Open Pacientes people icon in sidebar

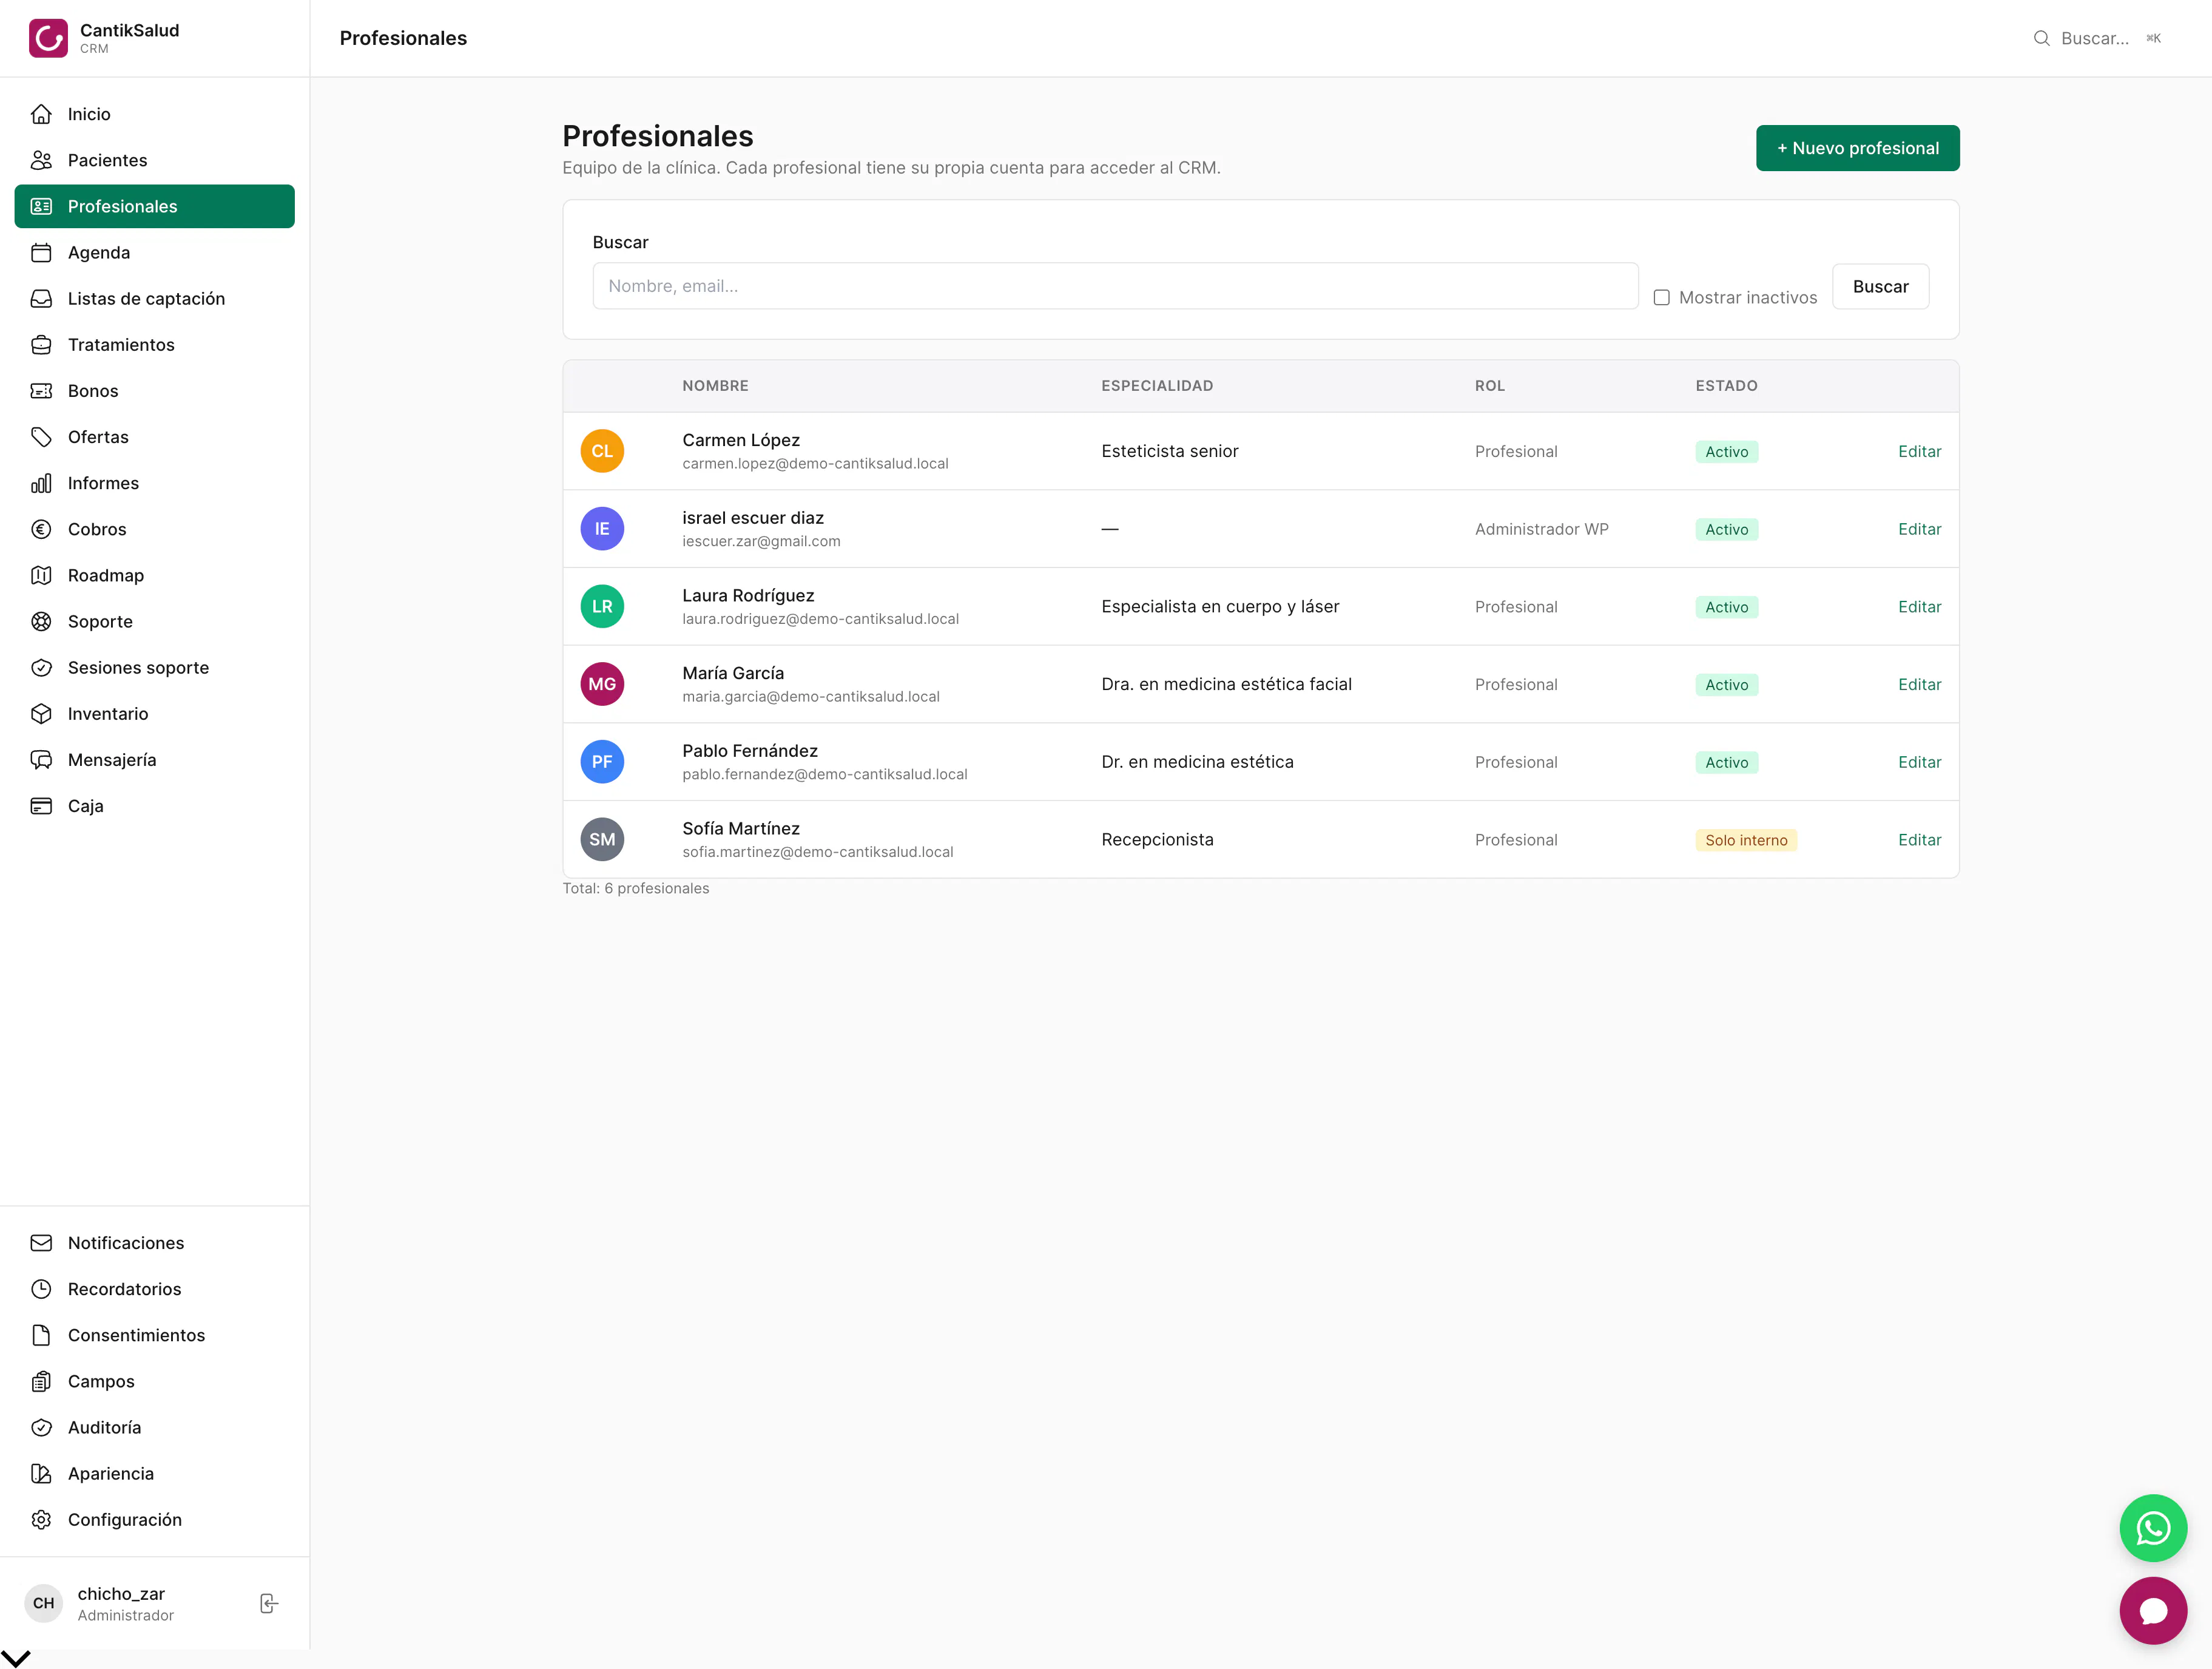(41, 160)
